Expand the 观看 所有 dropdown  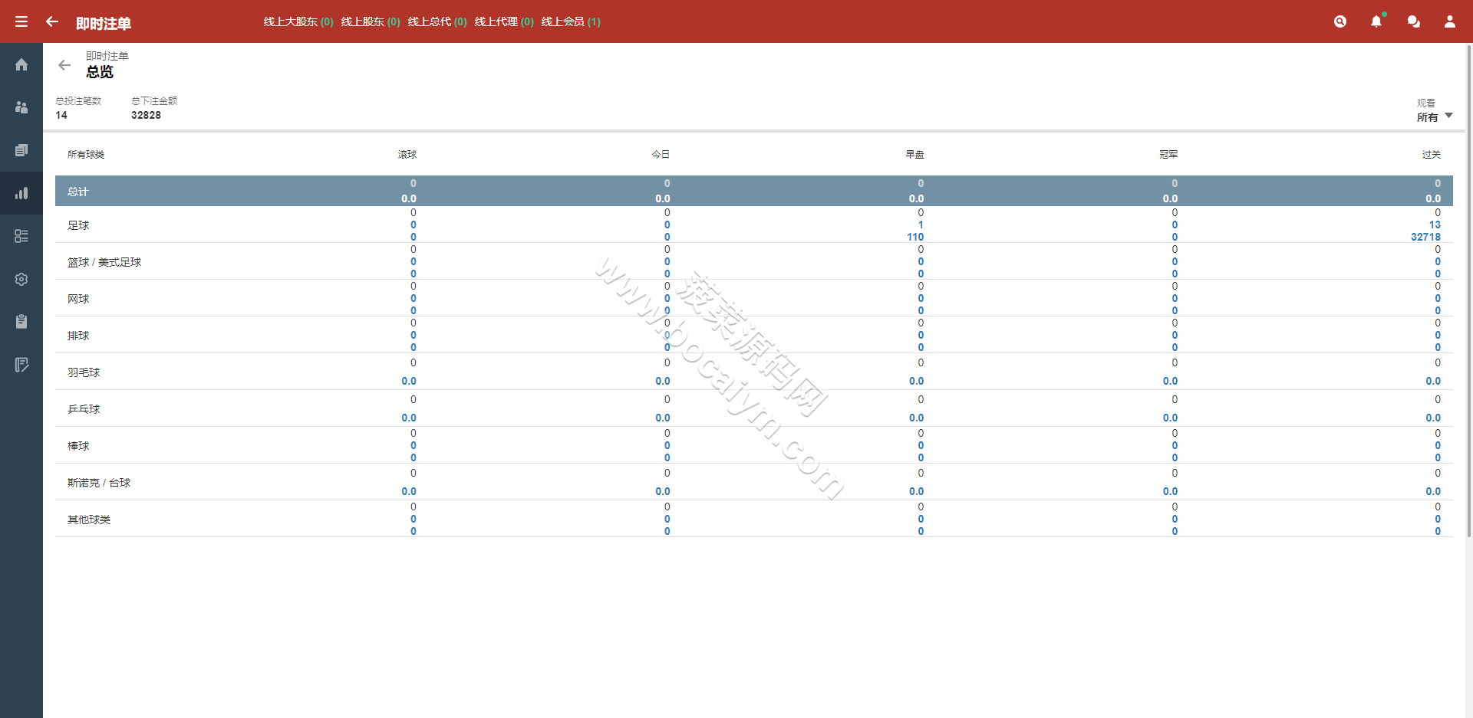(1435, 116)
